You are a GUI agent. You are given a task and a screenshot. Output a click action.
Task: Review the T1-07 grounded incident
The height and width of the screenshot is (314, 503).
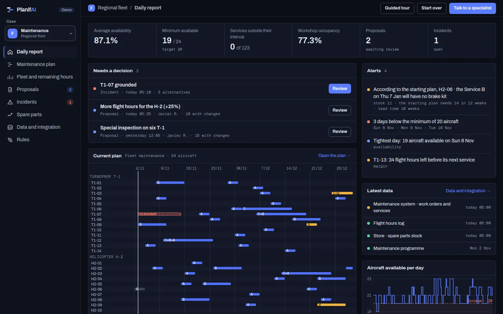[340, 89]
